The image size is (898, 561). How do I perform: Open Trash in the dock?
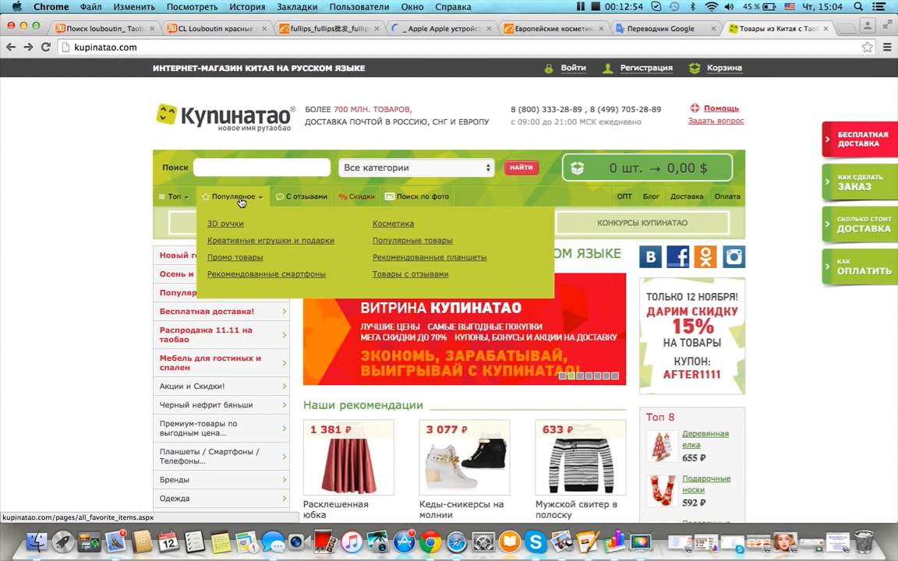tap(864, 542)
